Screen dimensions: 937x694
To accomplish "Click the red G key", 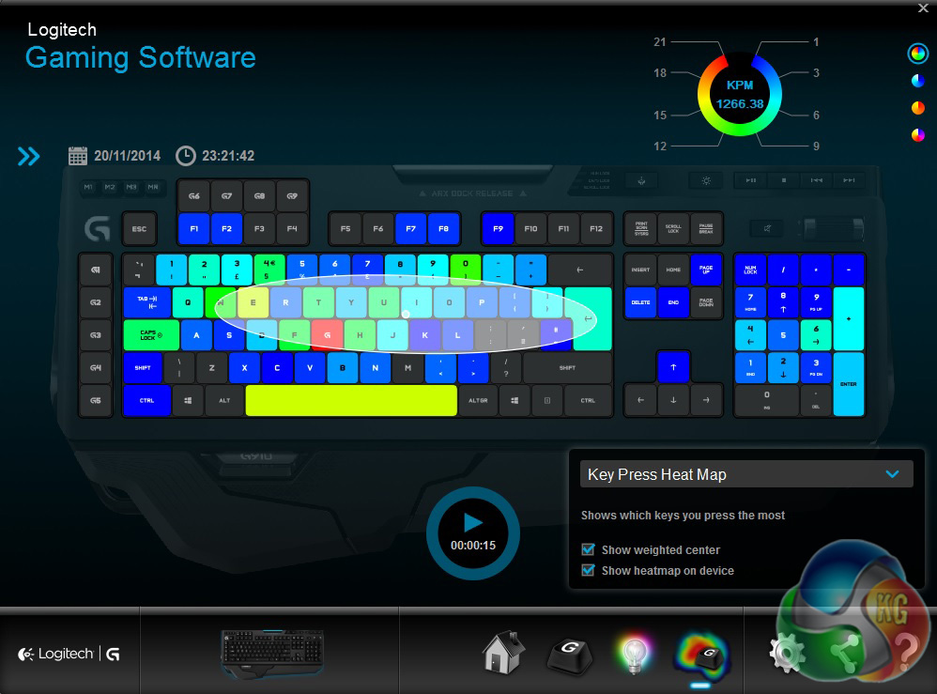I will tap(327, 334).
